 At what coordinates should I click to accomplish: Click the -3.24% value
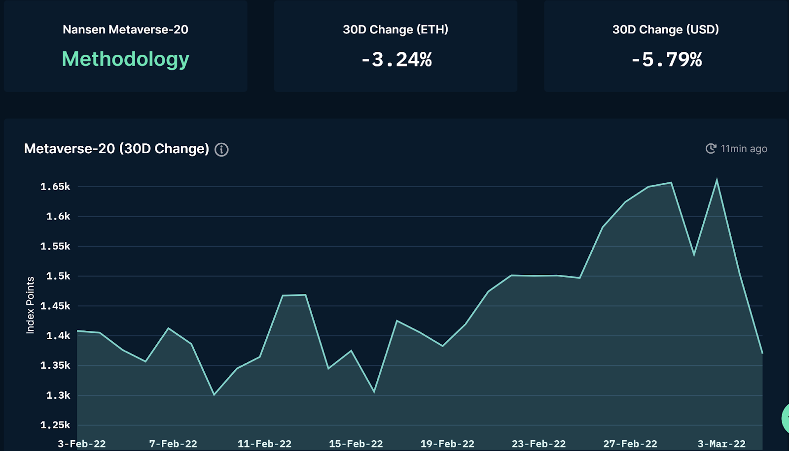pos(396,60)
